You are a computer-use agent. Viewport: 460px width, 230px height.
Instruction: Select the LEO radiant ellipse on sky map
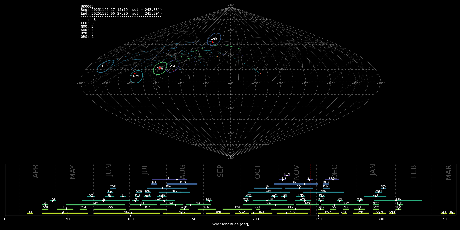click(x=105, y=66)
